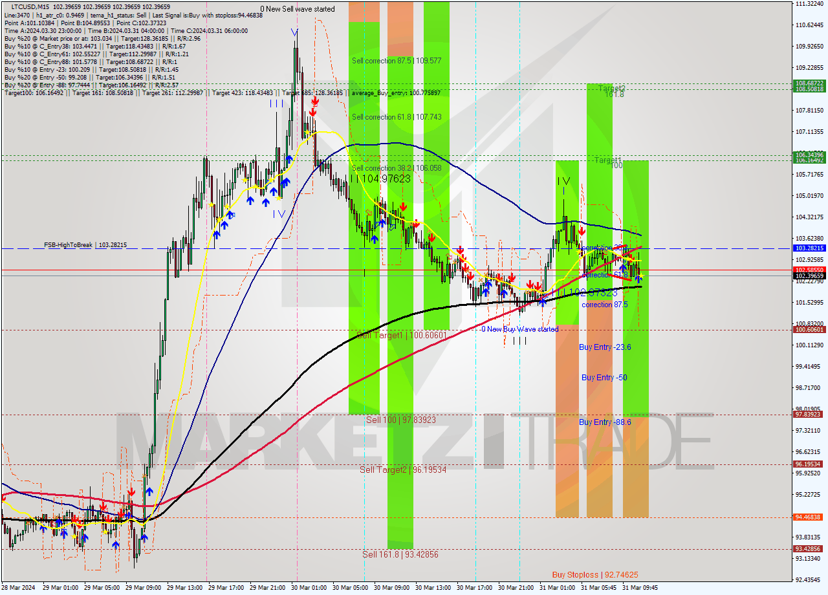Viewport: 828px width, 595px height.
Task: Click the 'Target100: 106.16492' targets info line
Action: [x=222, y=93]
